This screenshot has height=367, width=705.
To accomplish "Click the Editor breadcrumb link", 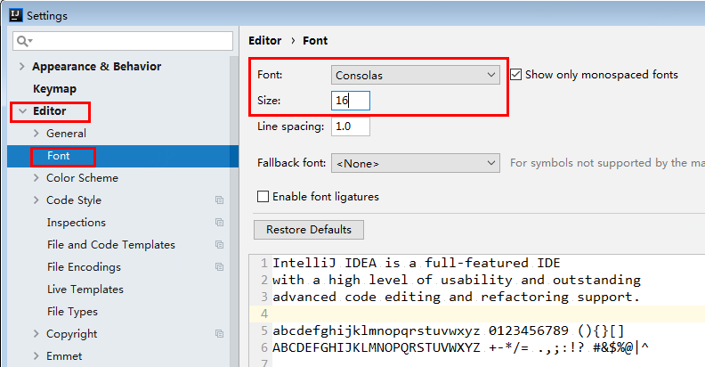I will (x=265, y=41).
